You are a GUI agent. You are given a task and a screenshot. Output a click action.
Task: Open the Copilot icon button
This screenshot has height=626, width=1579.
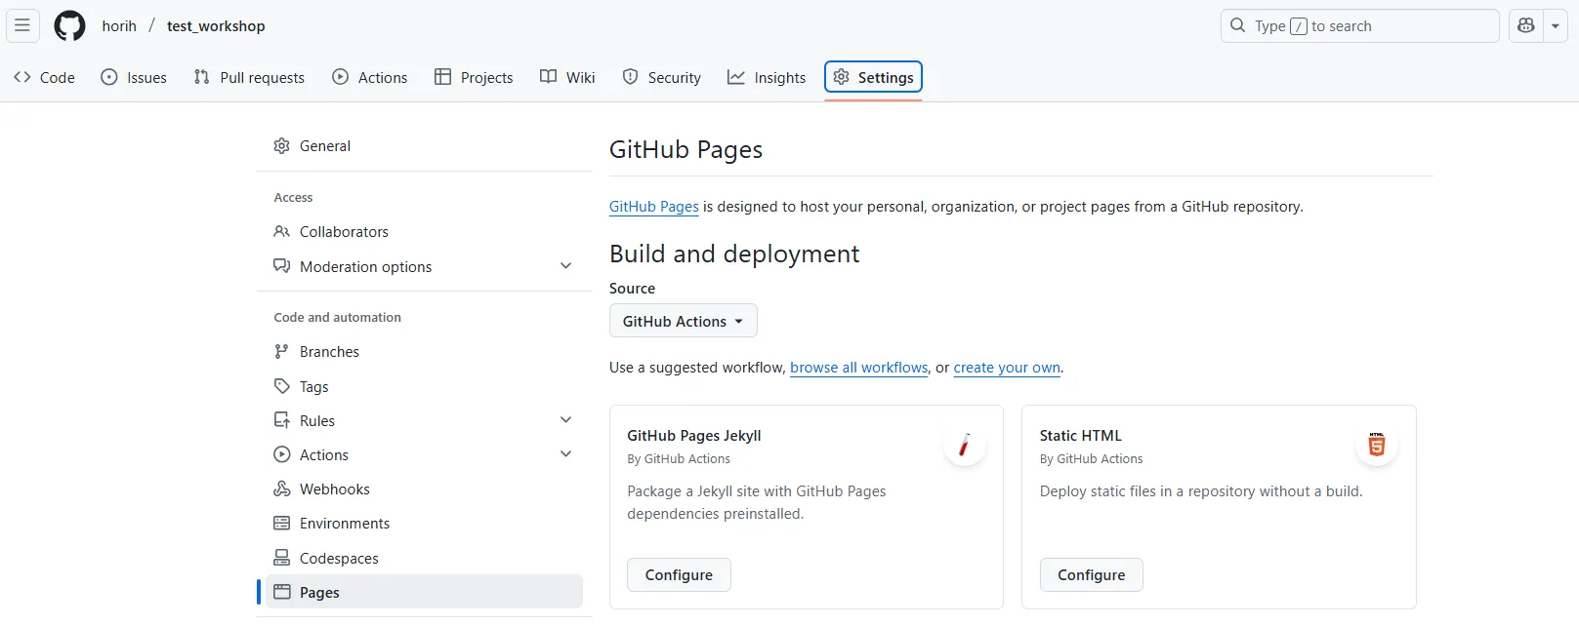1526,25
